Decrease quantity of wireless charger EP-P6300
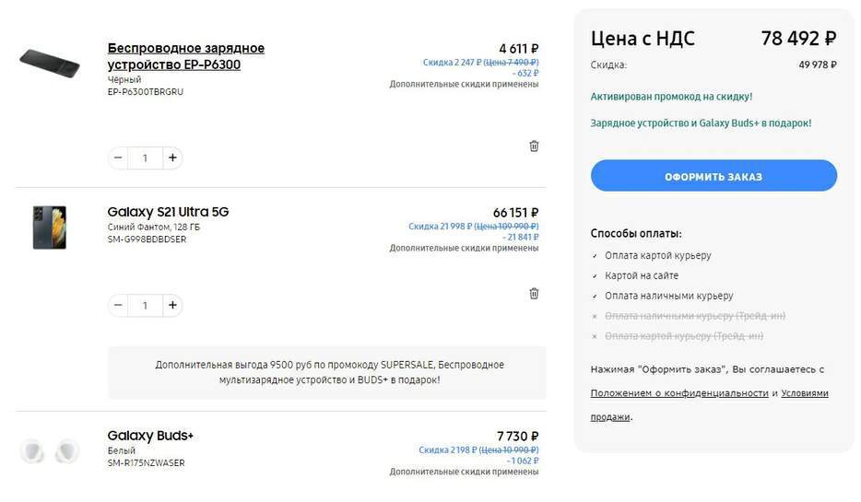This screenshot has height=502, width=861. coord(118,158)
